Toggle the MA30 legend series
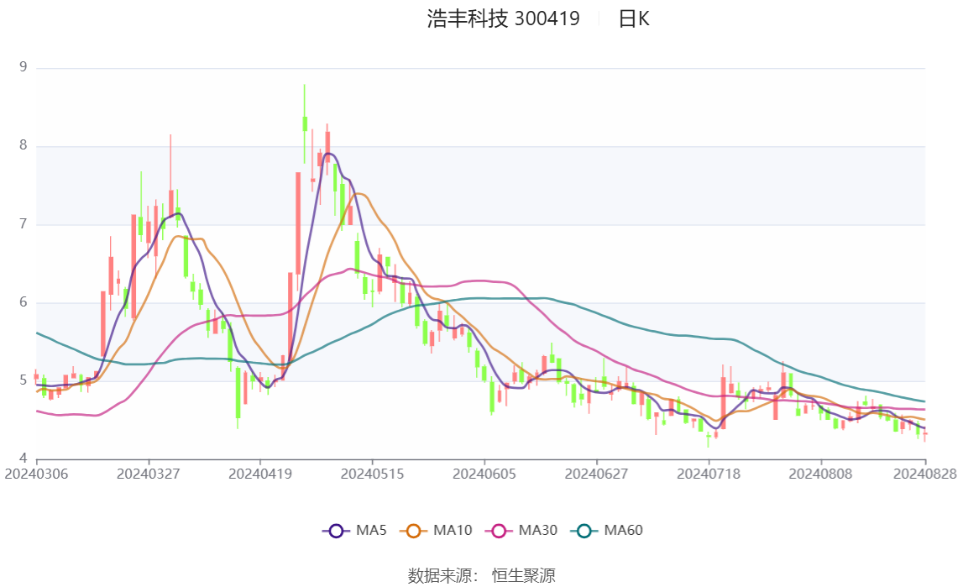The width and height of the screenshot is (963, 587). click(x=521, y=531)
